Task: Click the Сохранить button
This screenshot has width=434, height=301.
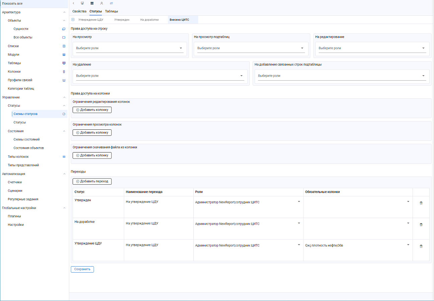Action: [82, 269]
